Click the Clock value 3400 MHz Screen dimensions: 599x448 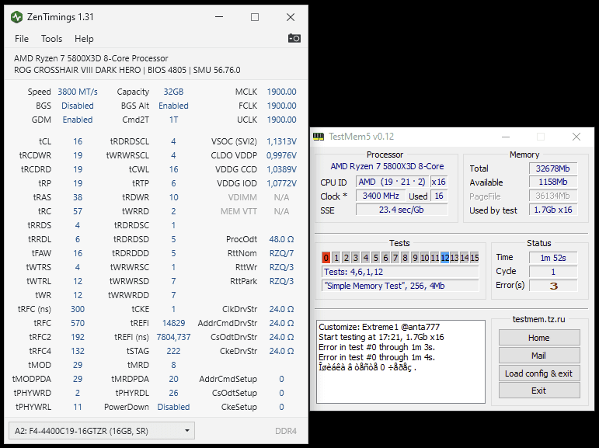pyautogui.click(x=381, y=196)
